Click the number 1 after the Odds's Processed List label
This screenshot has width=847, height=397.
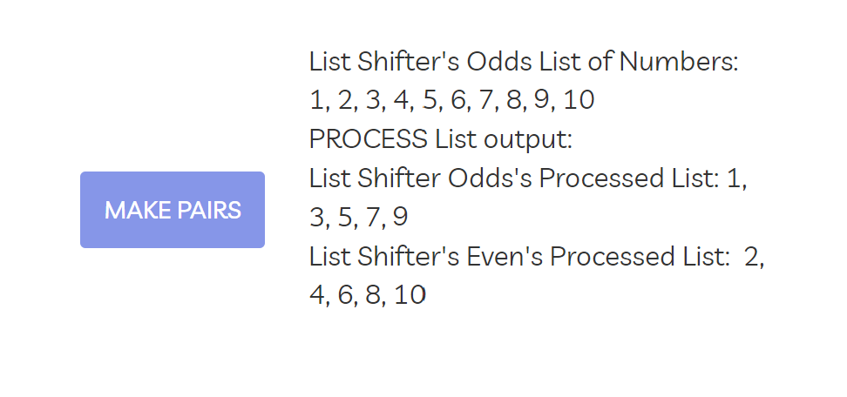[734, 178]
